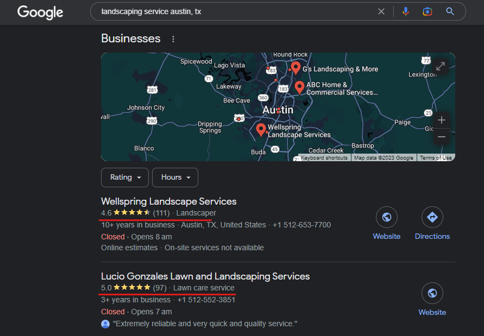
Task: Click "On-site services not available" text
Action: click(214, 248)
